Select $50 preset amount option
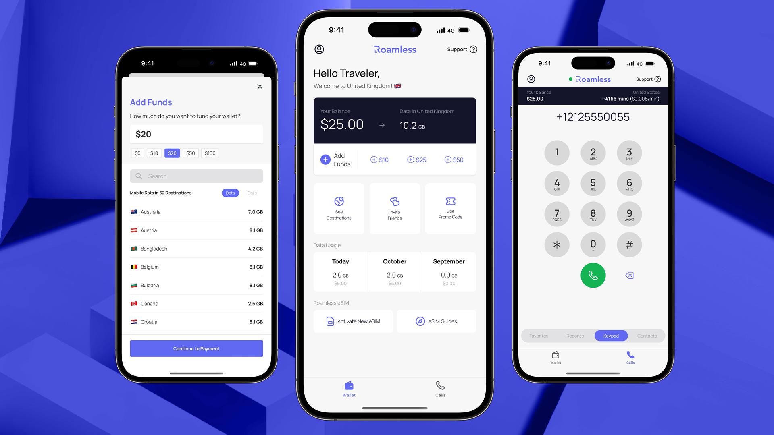 [x=190, y=153]
